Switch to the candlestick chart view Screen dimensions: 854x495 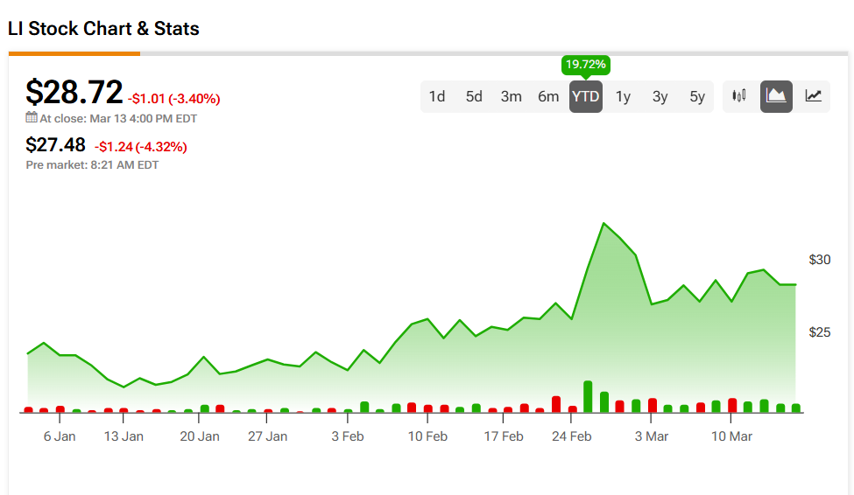739,96
